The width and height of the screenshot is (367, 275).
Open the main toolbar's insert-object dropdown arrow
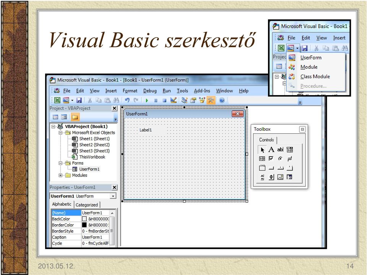tap(72, 100)
